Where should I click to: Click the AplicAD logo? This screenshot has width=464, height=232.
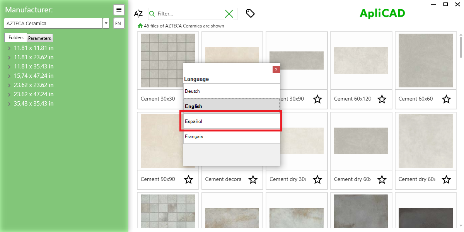point(382,13)
